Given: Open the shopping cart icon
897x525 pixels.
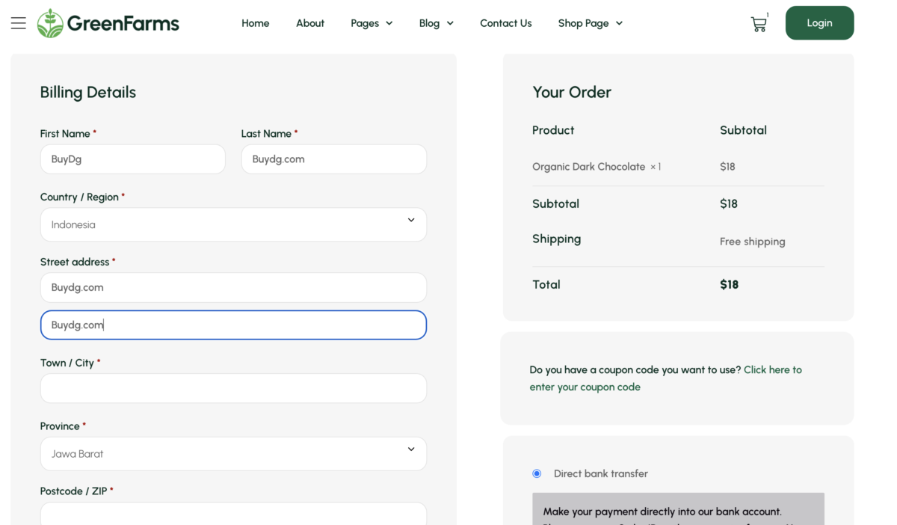Looking at the screenshot, I should pos(758,23).
